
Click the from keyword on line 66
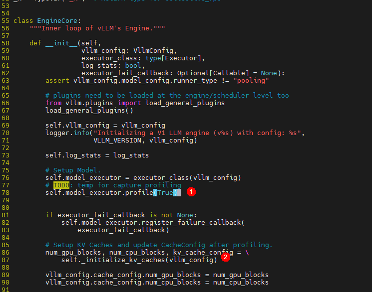53,103
